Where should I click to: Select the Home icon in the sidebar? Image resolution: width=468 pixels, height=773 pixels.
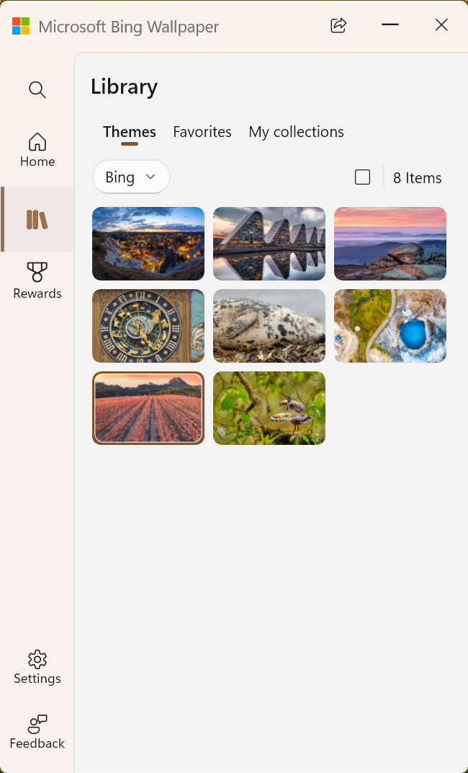[37, 142]
